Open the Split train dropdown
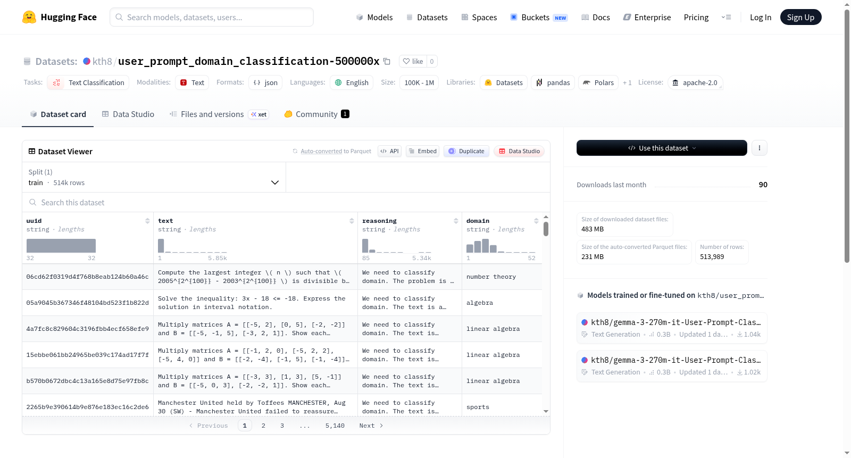851x458 pixels. click(154, 177)
